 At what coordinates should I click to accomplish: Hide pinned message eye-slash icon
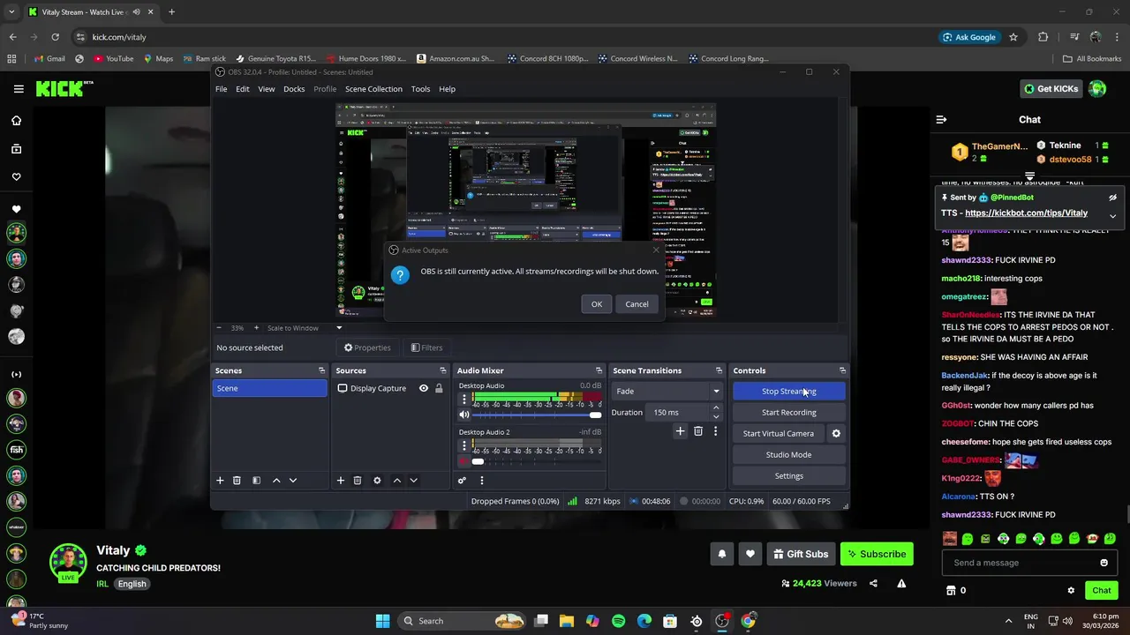pos(1112,198)
